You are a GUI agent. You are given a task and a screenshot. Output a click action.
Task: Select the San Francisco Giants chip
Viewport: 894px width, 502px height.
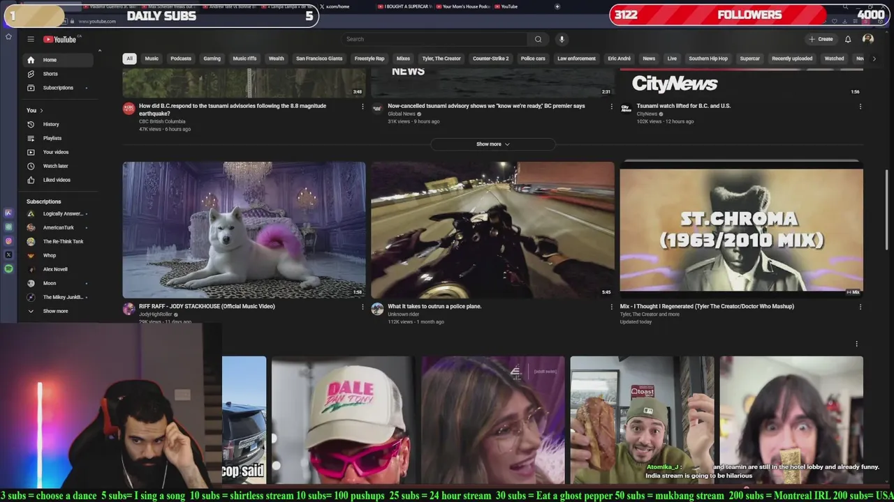(319, 59)
